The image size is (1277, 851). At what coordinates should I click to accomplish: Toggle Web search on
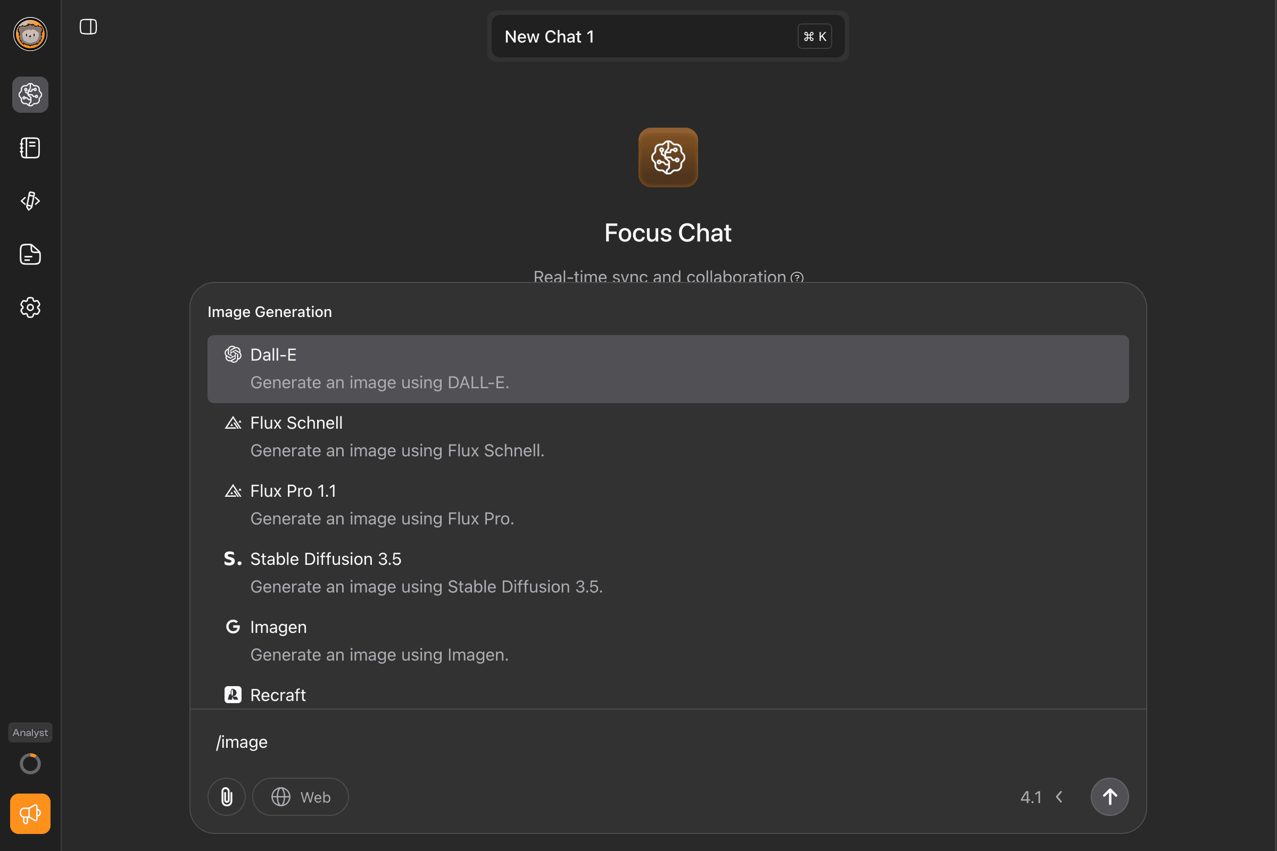coord(300,797)
